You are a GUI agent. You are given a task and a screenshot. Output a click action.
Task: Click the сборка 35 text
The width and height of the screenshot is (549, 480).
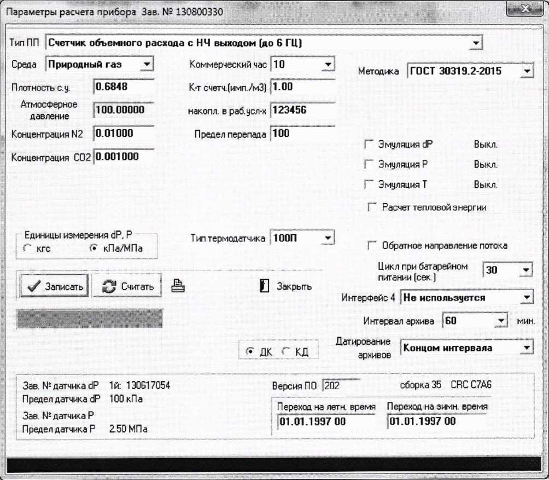click(x=420, y=385)
